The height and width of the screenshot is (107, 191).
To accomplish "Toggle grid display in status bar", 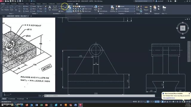I will 139,102.
